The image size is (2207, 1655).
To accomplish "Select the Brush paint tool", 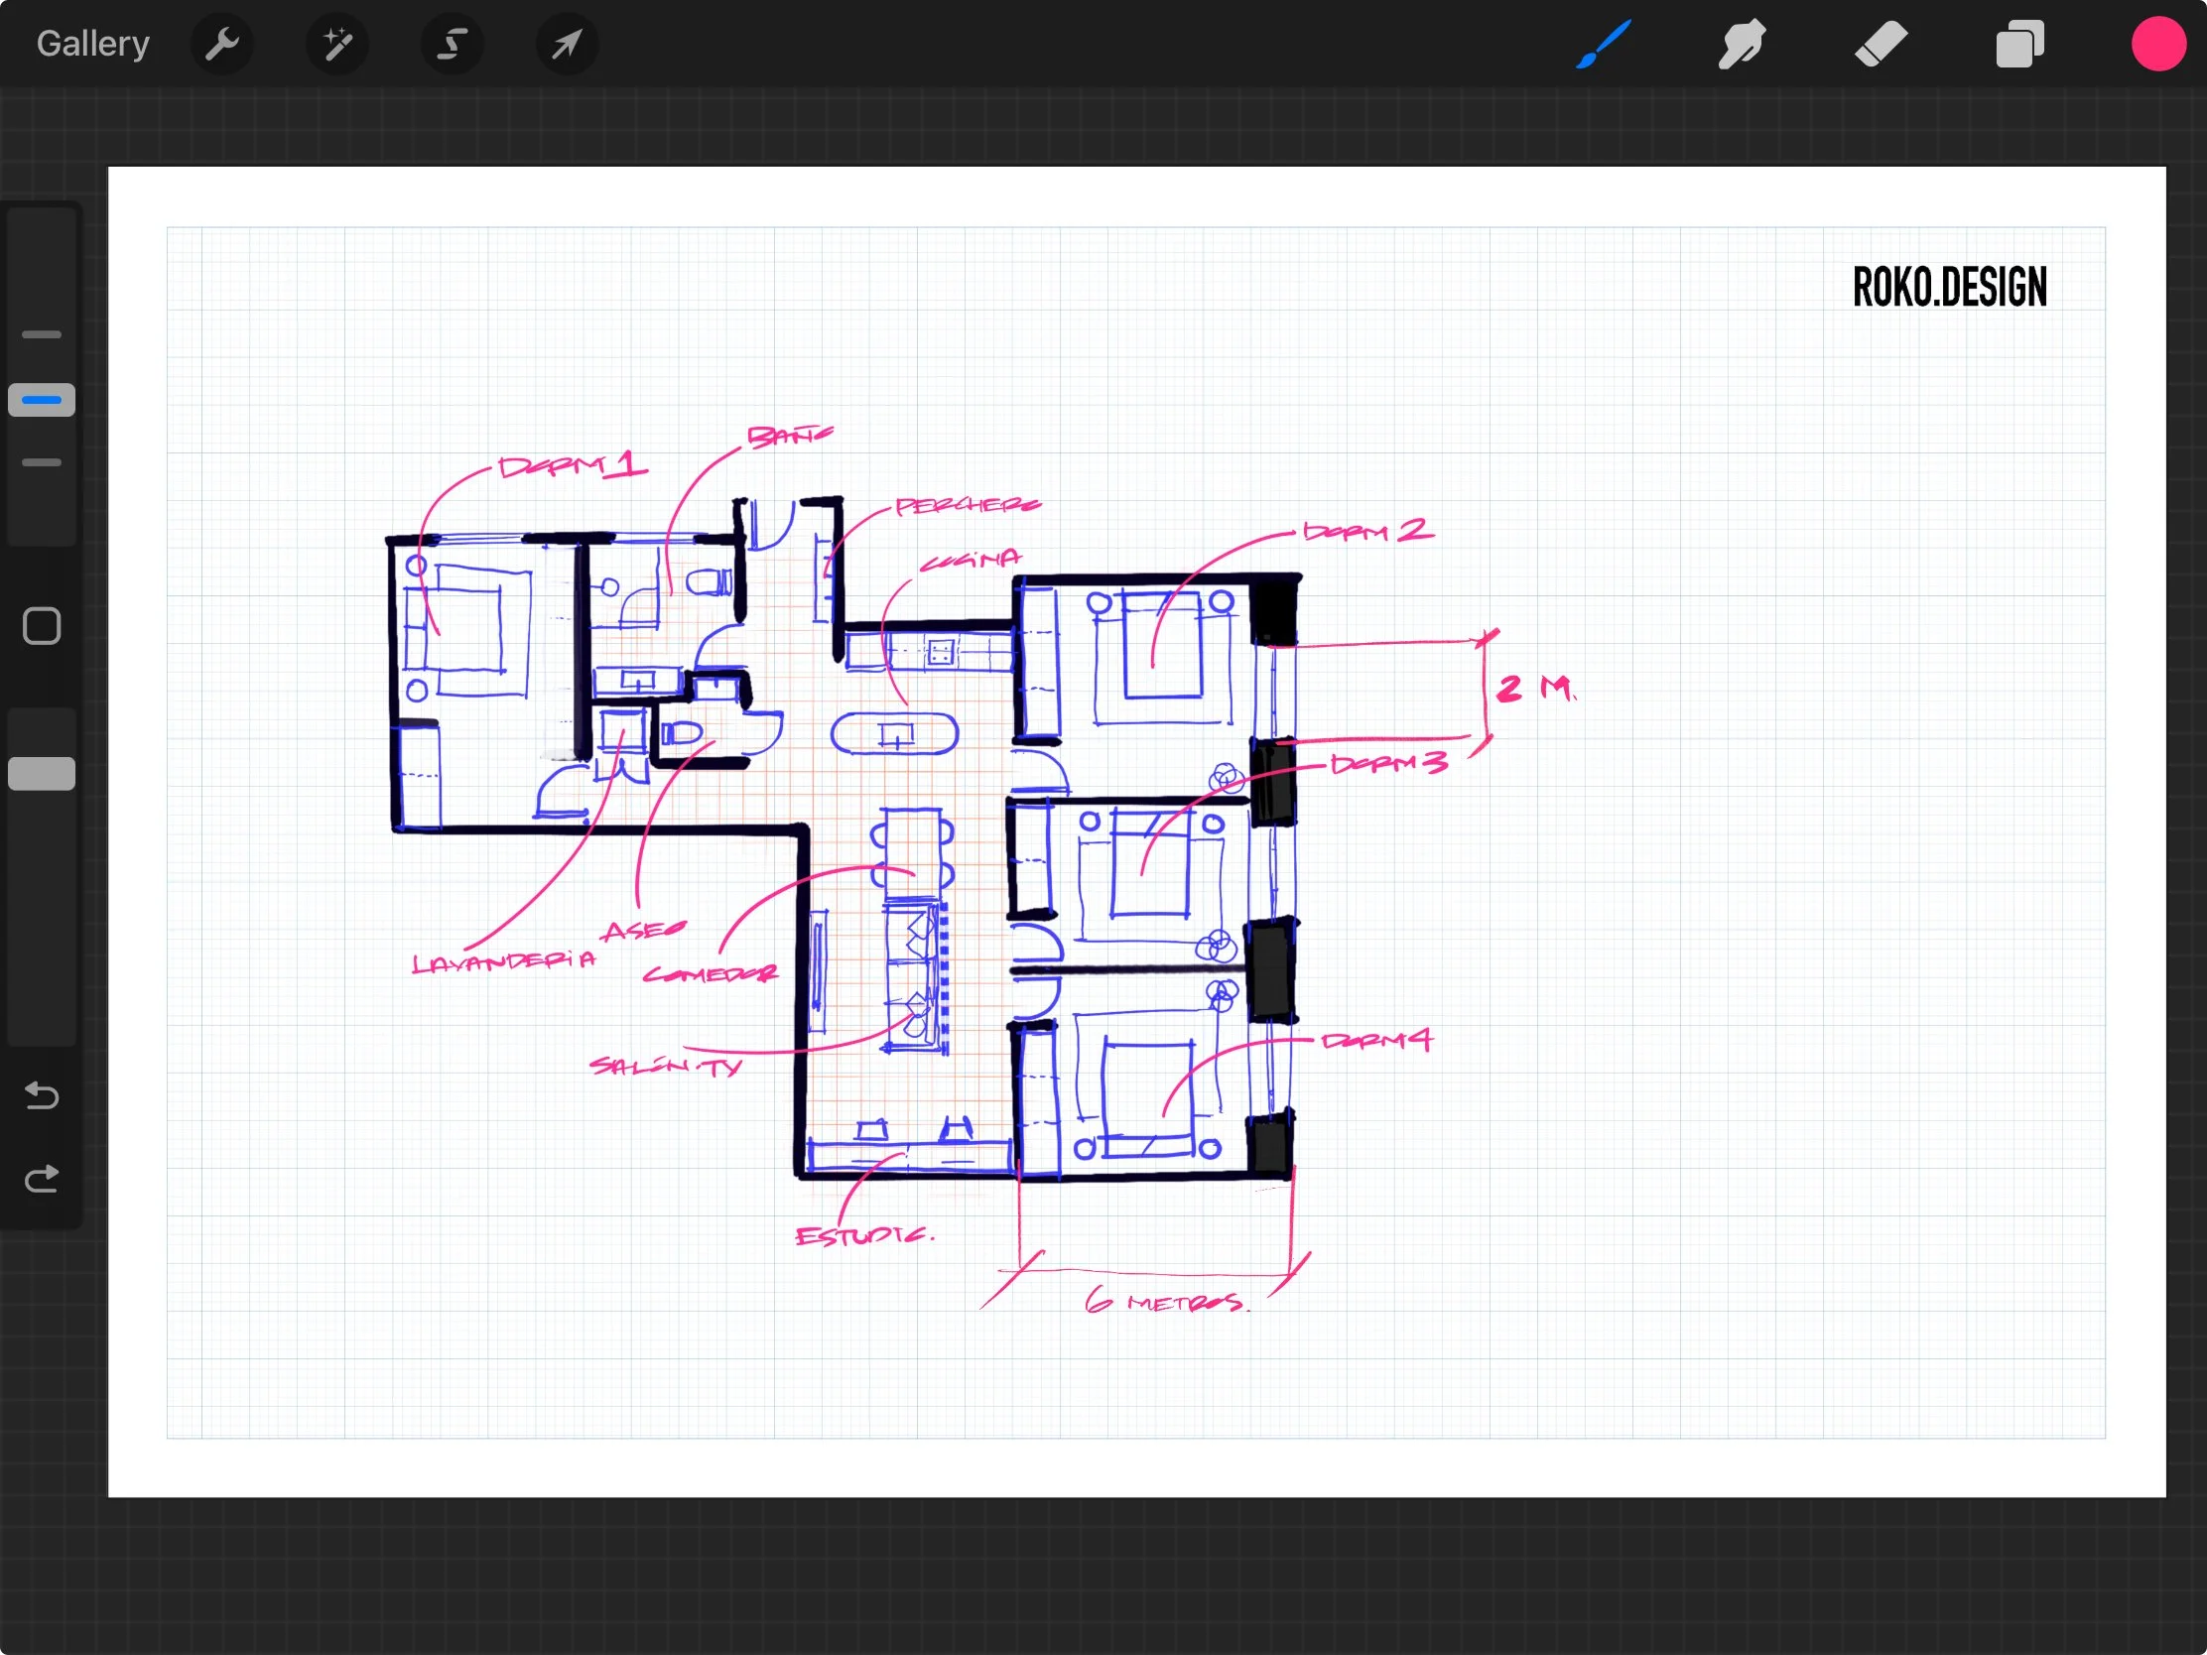I will pyautogui.click(x=1604, y=44).
